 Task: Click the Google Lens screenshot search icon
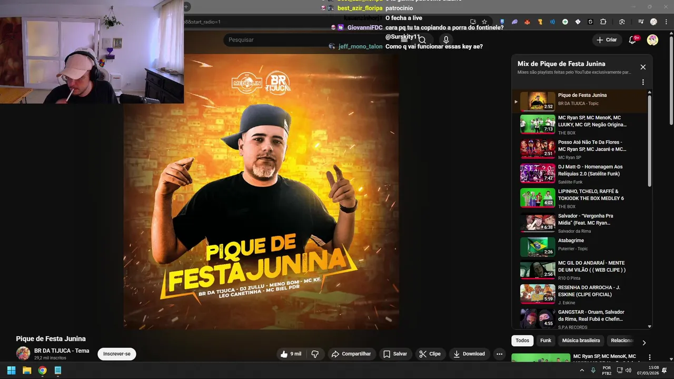coord(622,22)
